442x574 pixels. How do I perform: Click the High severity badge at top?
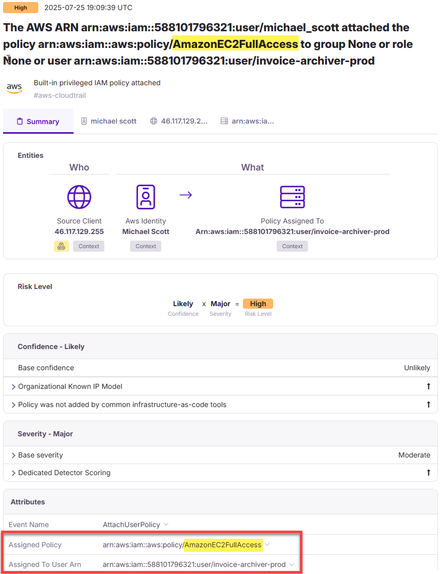coord(21,8)
